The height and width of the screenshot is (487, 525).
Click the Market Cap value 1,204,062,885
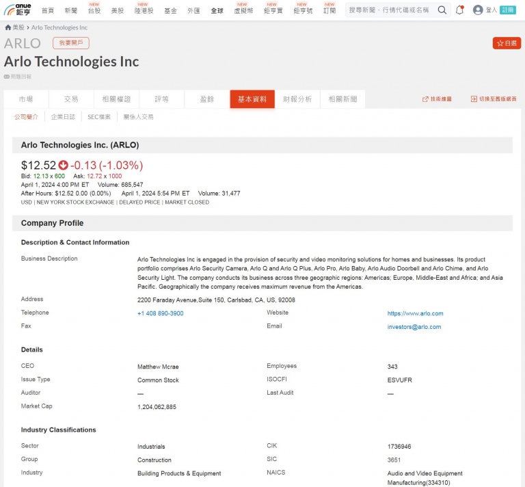[157, 407]
